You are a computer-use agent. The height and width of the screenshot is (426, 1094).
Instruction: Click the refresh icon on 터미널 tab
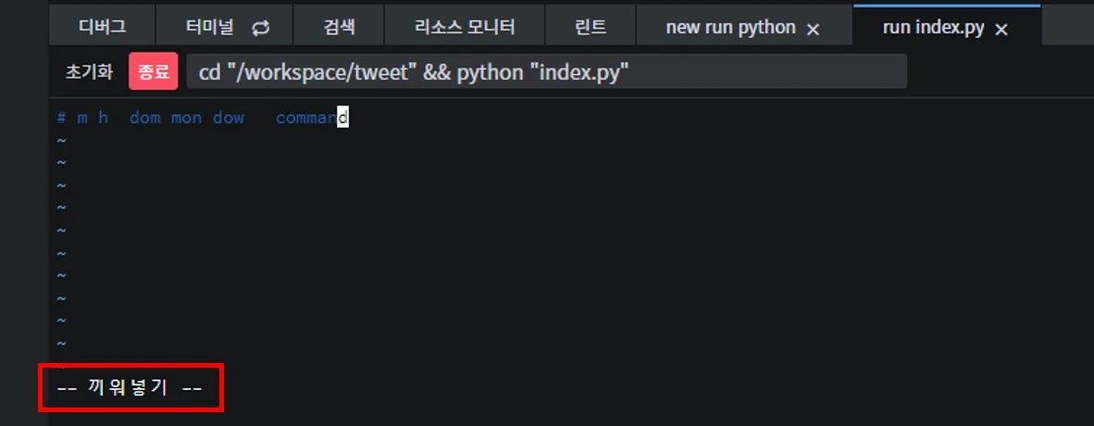click(x=260, y=29)
